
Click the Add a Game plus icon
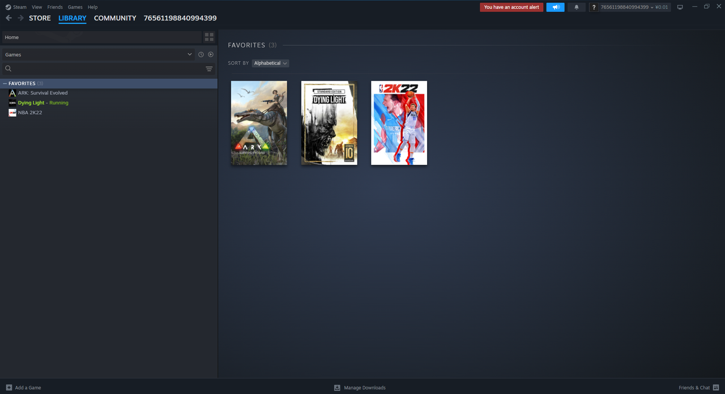pyautogui.click(x=8, y=388)
